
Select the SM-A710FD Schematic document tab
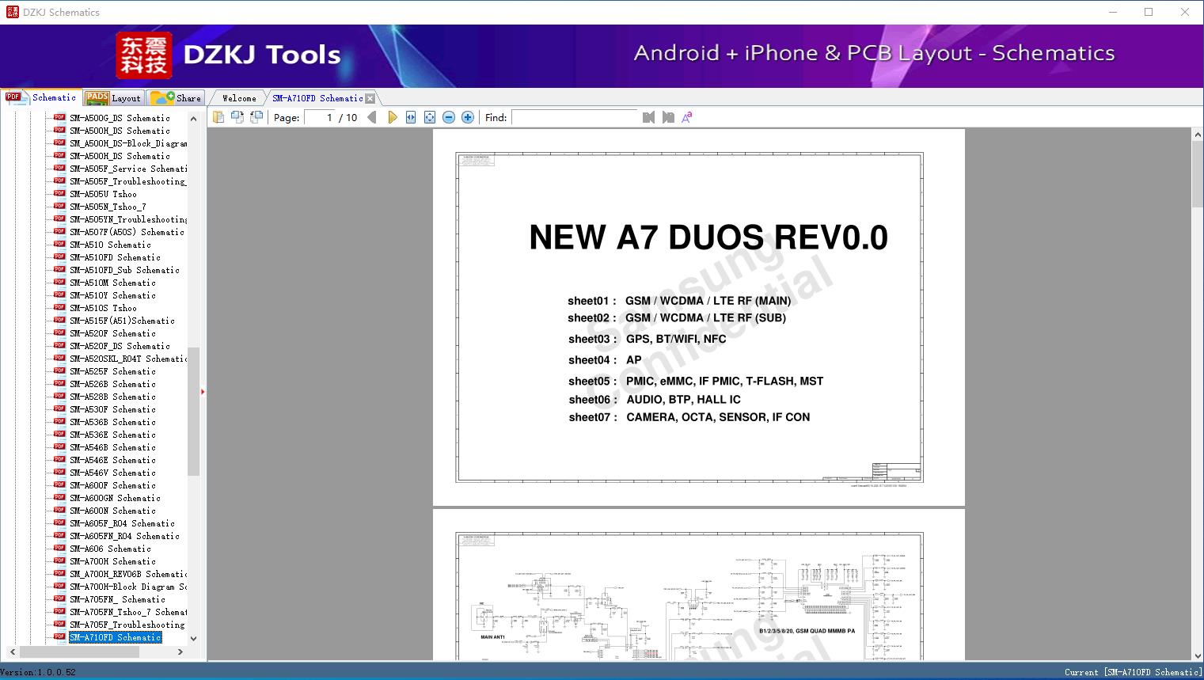[317, 98]
